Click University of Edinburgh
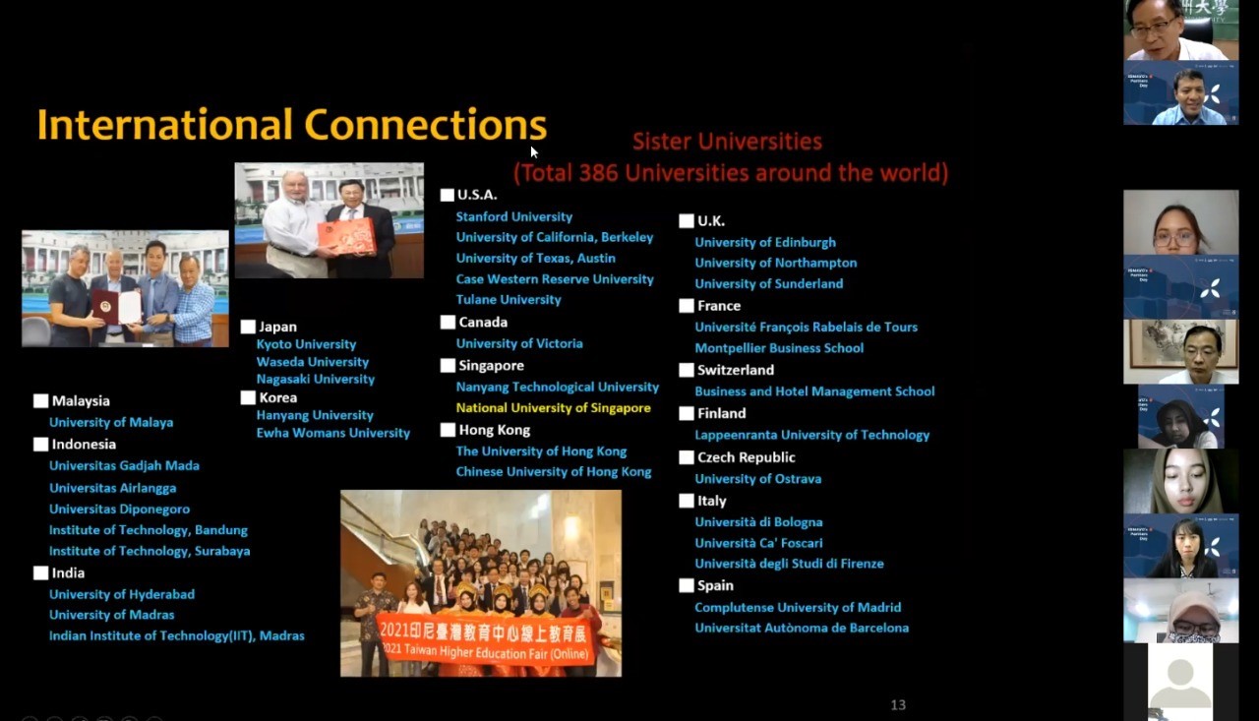The height and width of the screenshot is (721, 1259). click(x=765, y=242)
